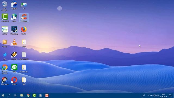
Task: Open the Windows Start menu
Action: (3, 96)
